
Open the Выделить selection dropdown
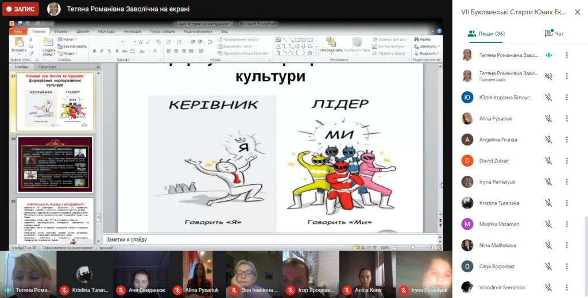click(427, 53)
